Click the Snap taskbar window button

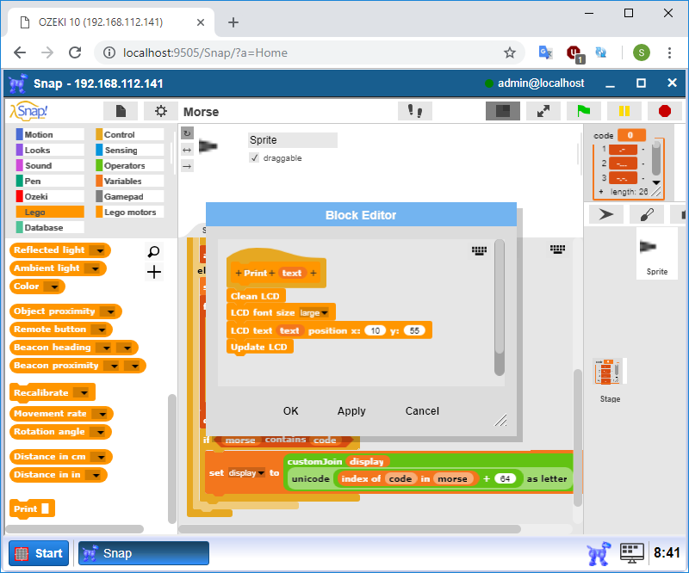click(x=144, y=553)
